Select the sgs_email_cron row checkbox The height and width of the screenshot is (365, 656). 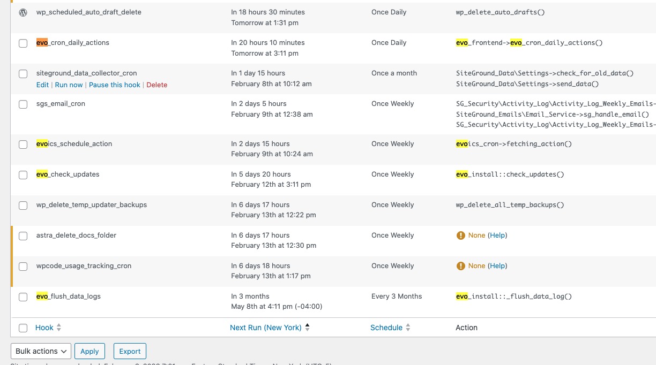23,104
